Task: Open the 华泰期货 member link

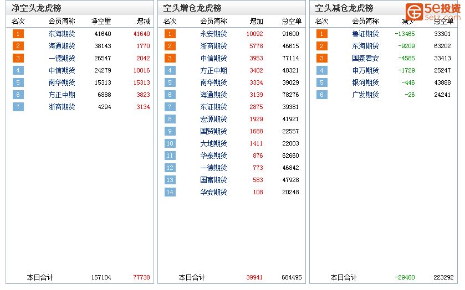Action: pyautogui.click(x=213, y=156)
